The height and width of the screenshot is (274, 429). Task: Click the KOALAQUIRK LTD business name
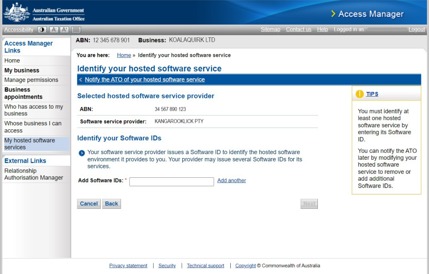(192, 40)
